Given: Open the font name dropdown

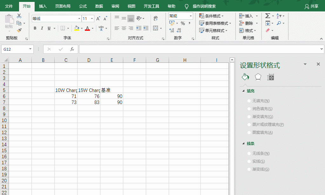Looking at the screenshot, I should pos(79,18).
